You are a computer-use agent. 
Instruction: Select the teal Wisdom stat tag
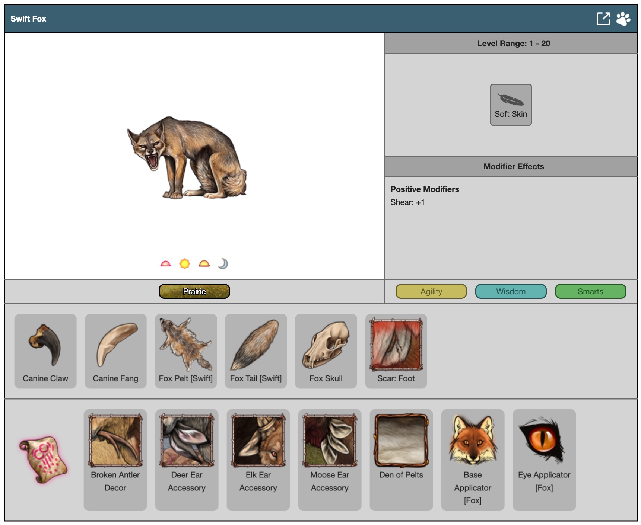click(511, 291)
